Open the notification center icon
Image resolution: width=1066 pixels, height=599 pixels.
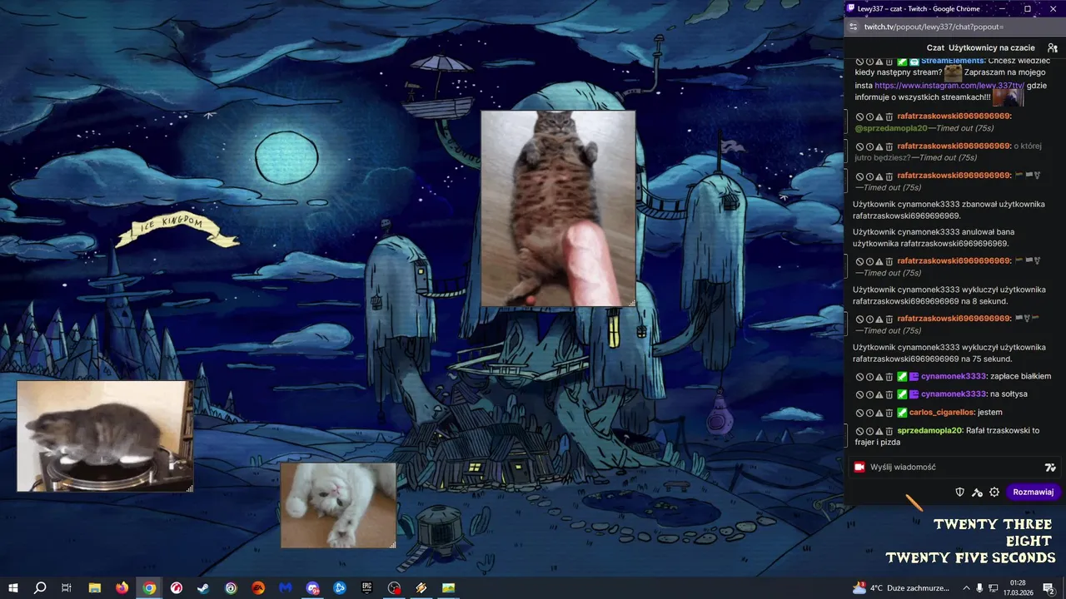tap(1049, 588)
